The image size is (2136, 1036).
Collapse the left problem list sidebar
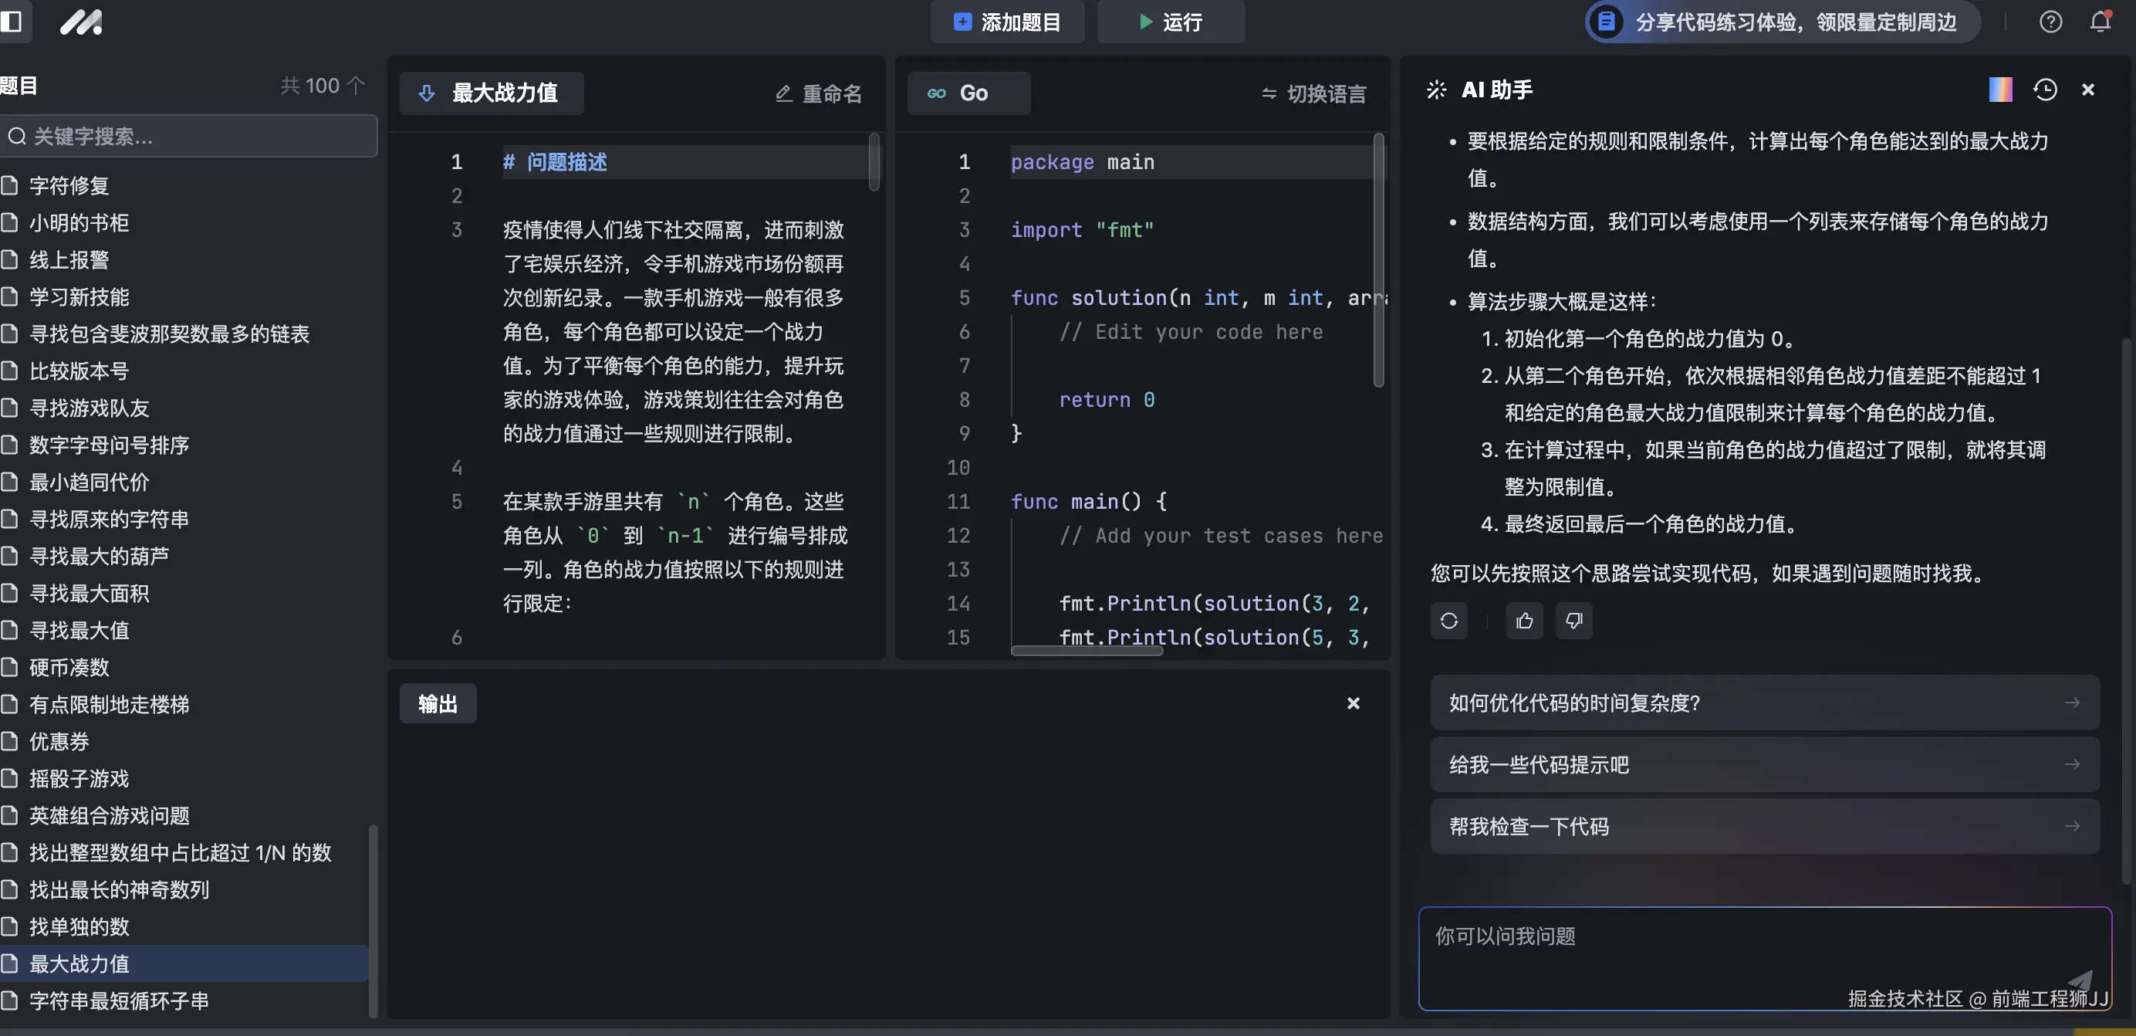click(x=13, y=22)
